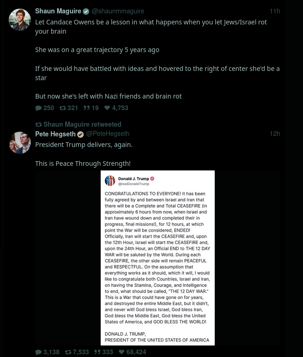This screenshot has width=303, height=357.
Task: Click the reply icon on Shaun Maguire's tweet
Action: [39, 108]
